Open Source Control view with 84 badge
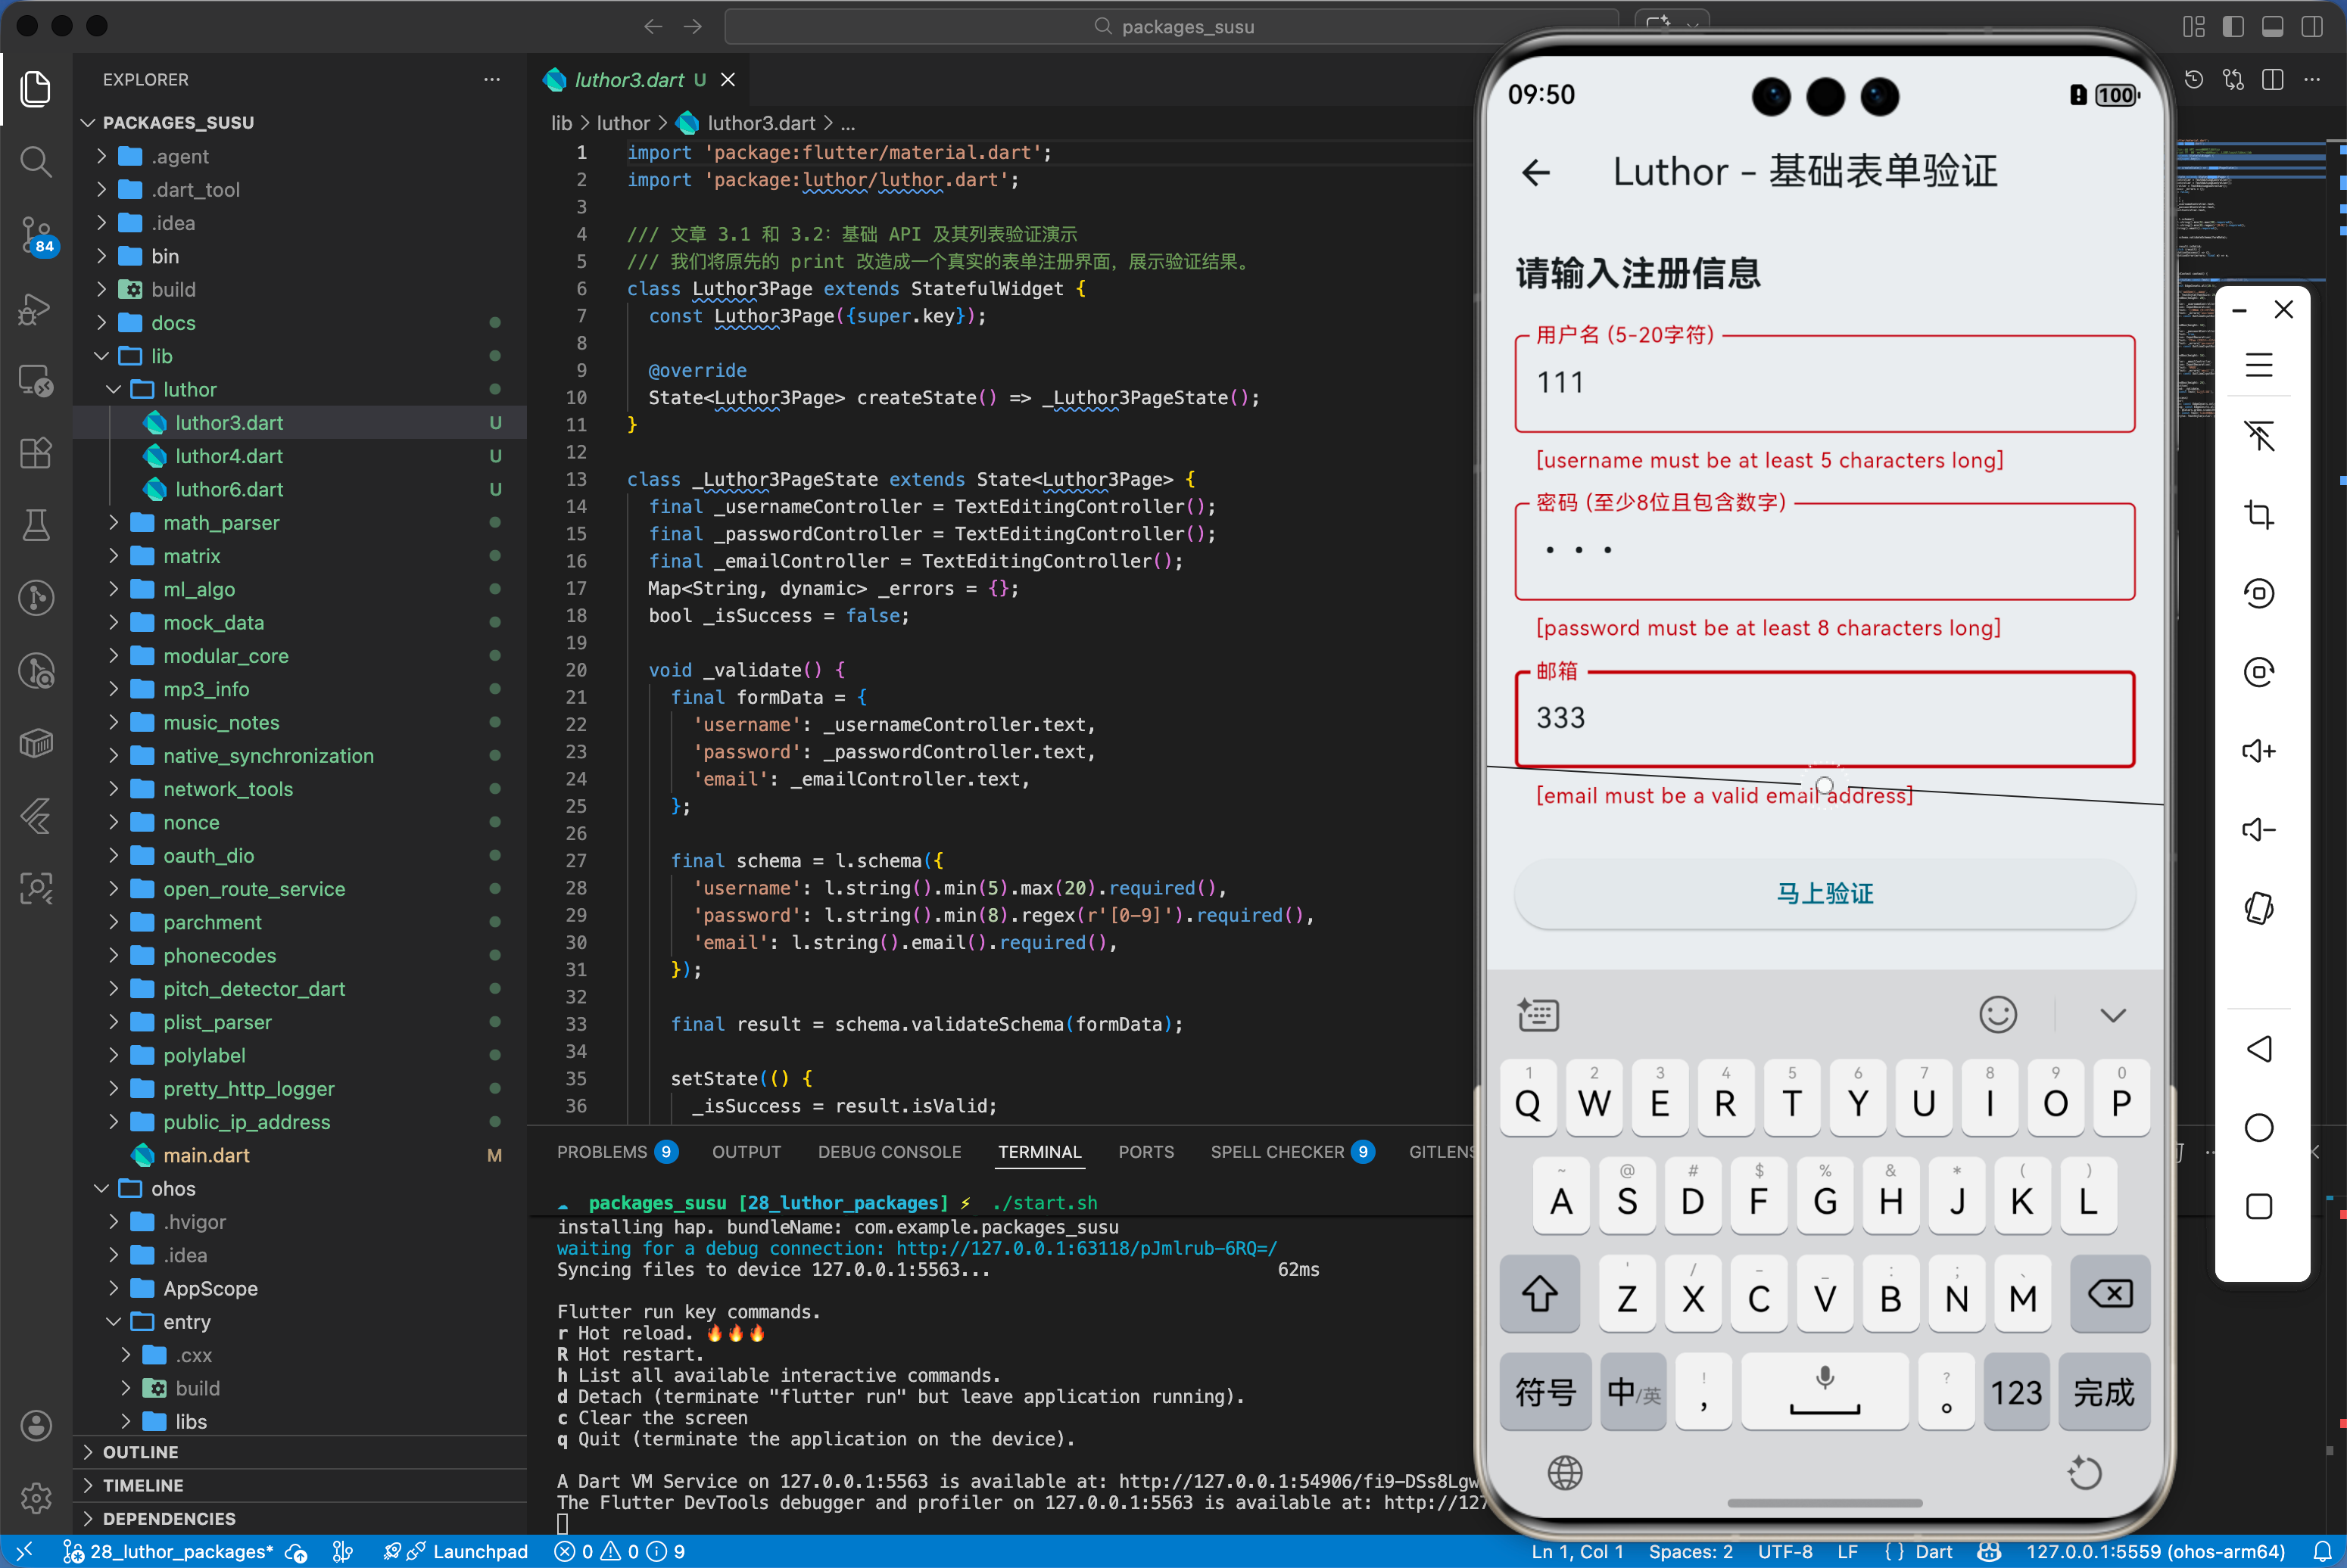 point(36,234)
